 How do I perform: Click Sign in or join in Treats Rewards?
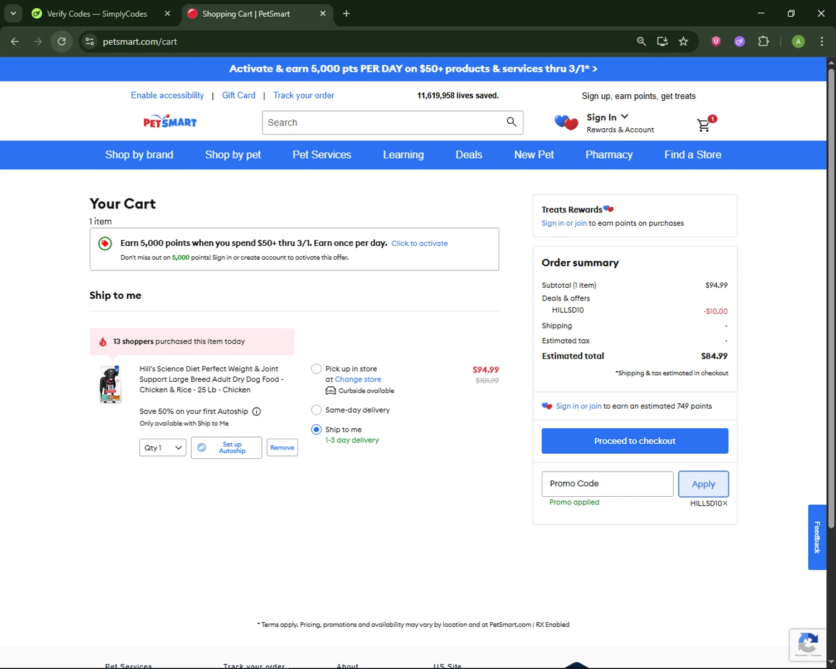click(x=564, y=223)
